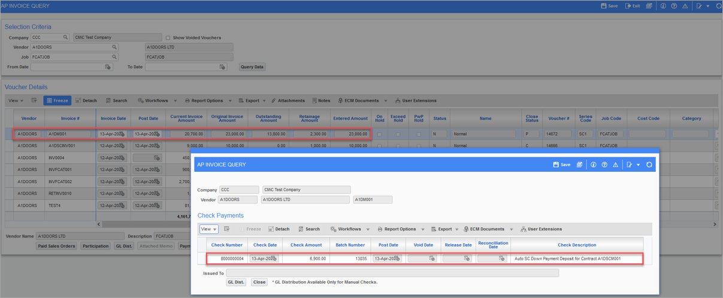This screenshot has height=298, width=723.
Task: Click the refresh circle icon in popup header
Action: (x=649, y=165)
